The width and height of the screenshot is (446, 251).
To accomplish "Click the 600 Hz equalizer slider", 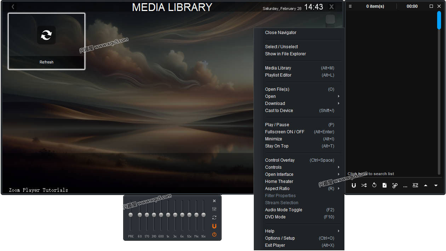I will (161, 214).
